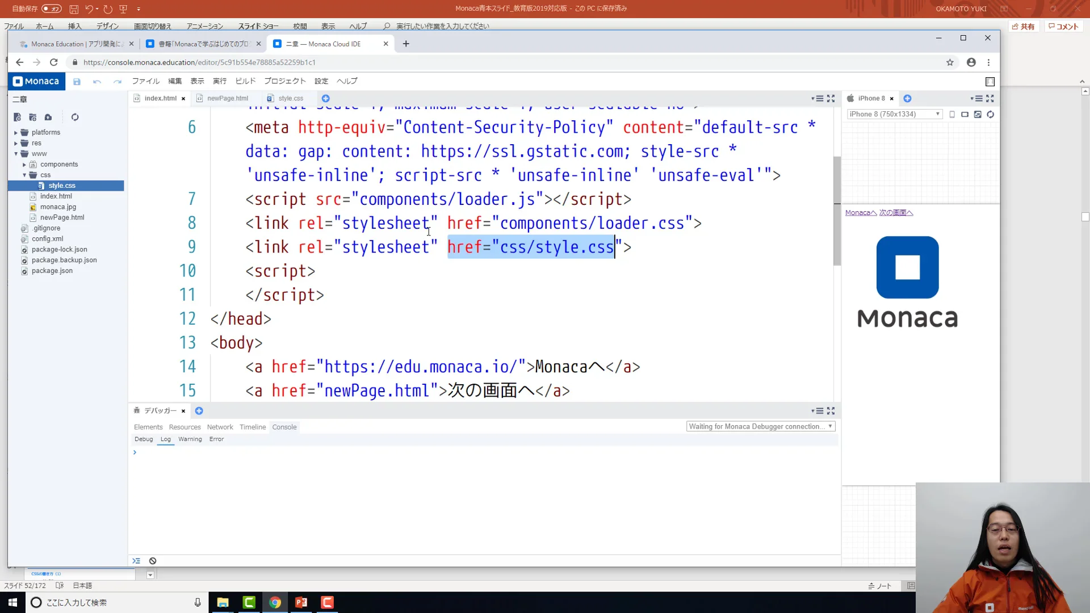The width and height of the screenshot is (1090, 613).
Task: Open the debugger panel options menu
Action: 817,411
